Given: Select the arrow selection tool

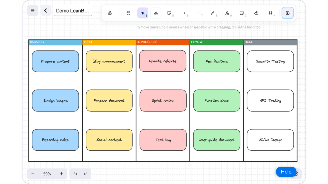Looking at the screenshot, I should (143, 13).
